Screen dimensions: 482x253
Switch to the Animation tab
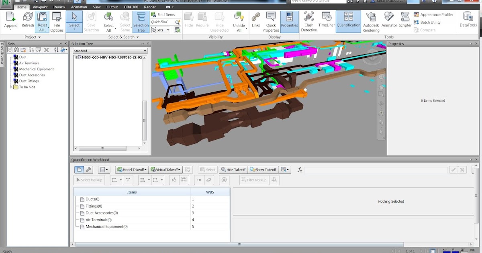pos(79,7)
